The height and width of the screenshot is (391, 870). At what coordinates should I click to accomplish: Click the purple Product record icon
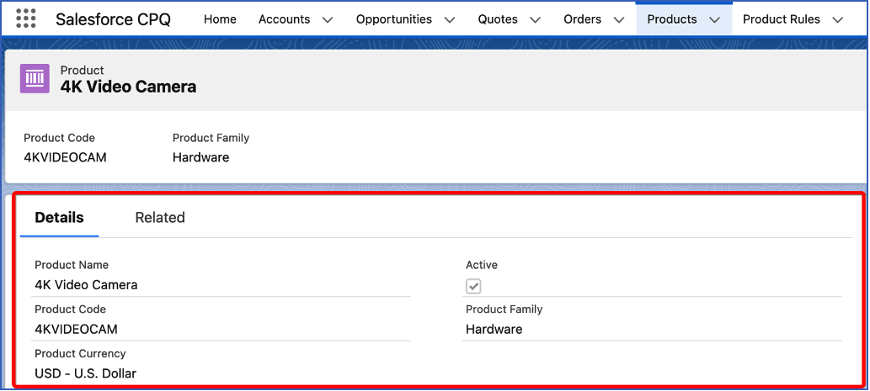point(35,78)
